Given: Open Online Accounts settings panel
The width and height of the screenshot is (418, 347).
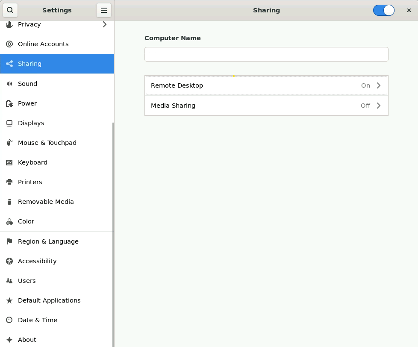Looking at the screenshot, I should (x=43, y=44).
